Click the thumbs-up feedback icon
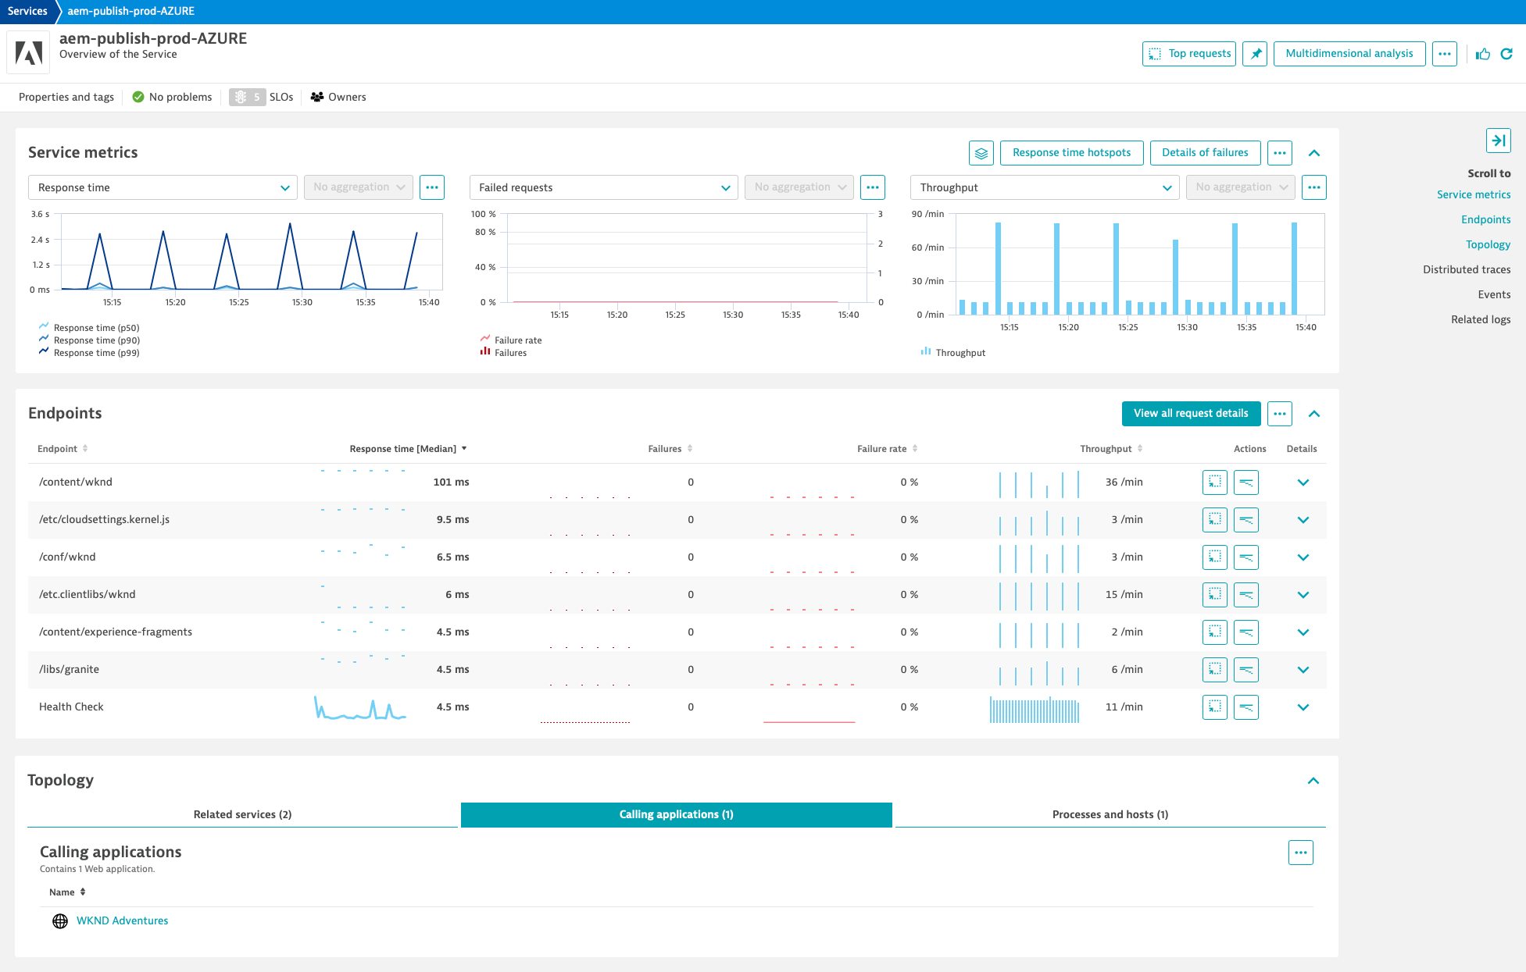 click(x=1483, y=53)
